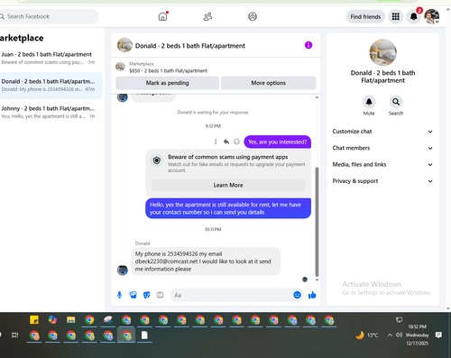Screen dimensions: 451x358
Task: Open Sticky Notes from the taskbar
Action: (34, 320)
